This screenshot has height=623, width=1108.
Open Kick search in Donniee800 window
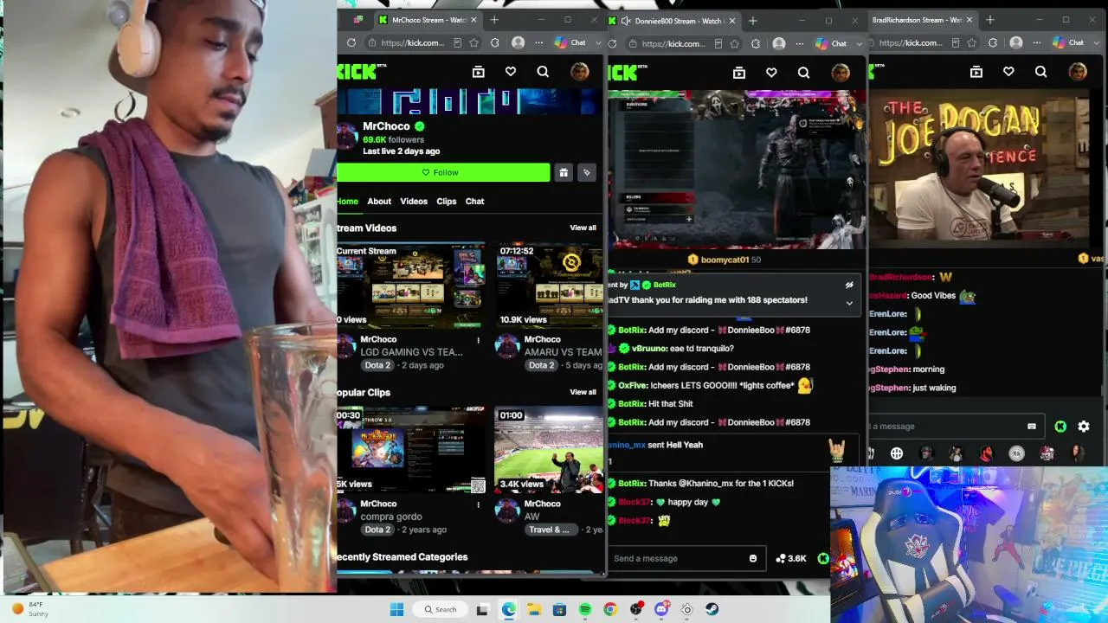(x=803, y=73)
